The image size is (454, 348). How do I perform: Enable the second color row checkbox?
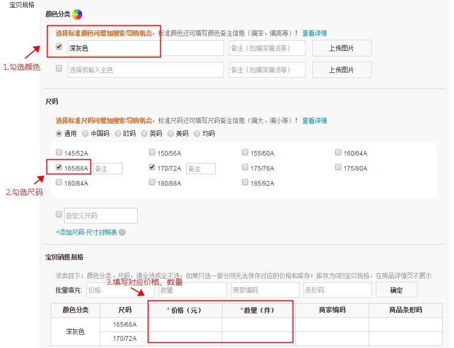58,69
